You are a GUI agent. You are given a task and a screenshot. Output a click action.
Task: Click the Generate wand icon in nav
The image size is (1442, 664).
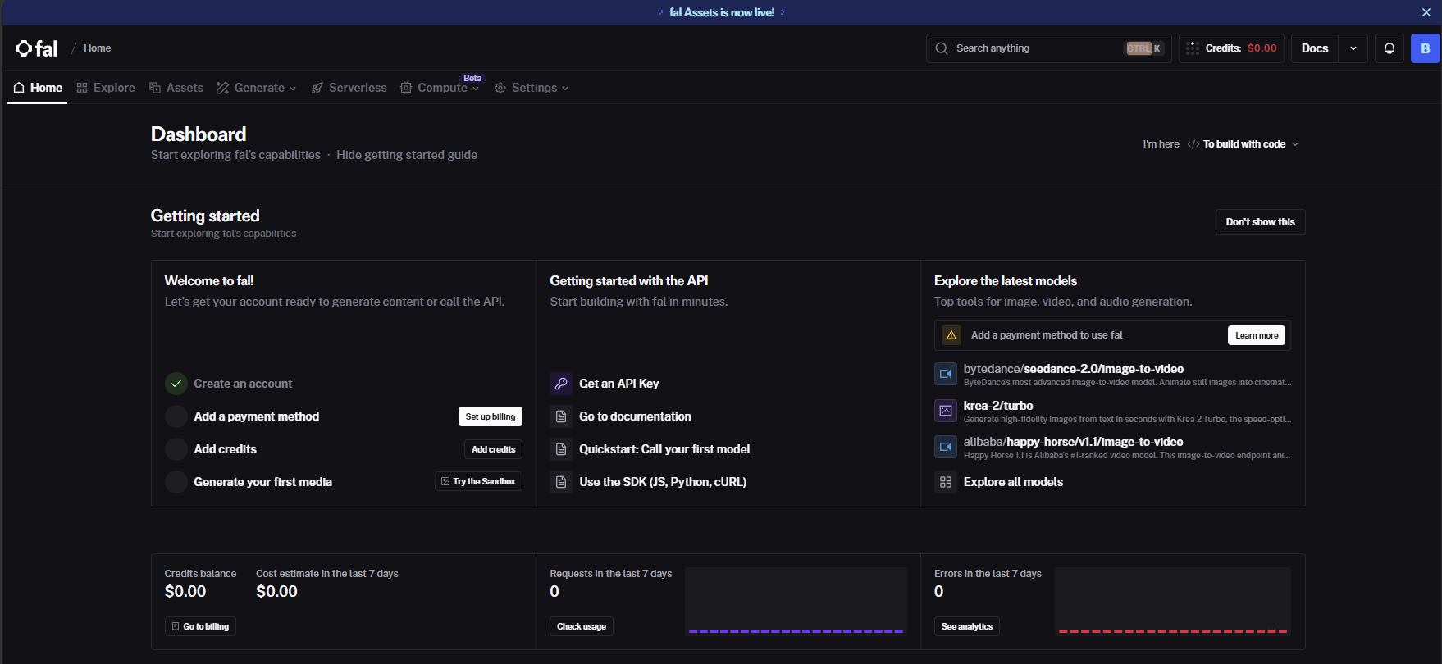(222, 88)
